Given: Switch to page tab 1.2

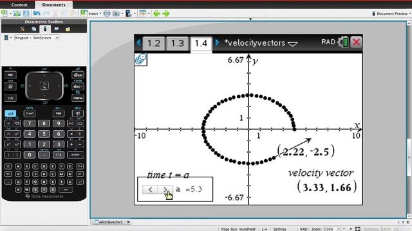Looking at the screenshot, I should pyautogui.click(x=154, y=43).
